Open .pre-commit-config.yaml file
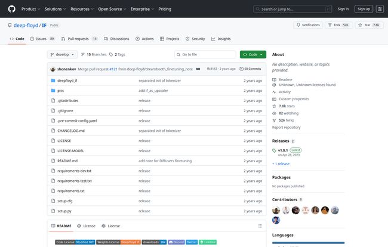 [77, 121]
